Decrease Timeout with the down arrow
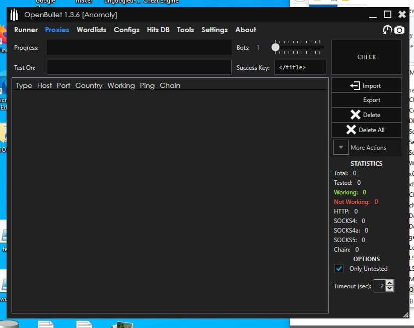 pyautogui.click(x=389, y=289)
